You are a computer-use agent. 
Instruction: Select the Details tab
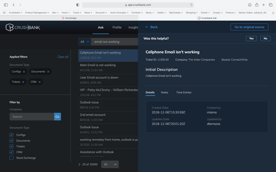pos(150,92)
